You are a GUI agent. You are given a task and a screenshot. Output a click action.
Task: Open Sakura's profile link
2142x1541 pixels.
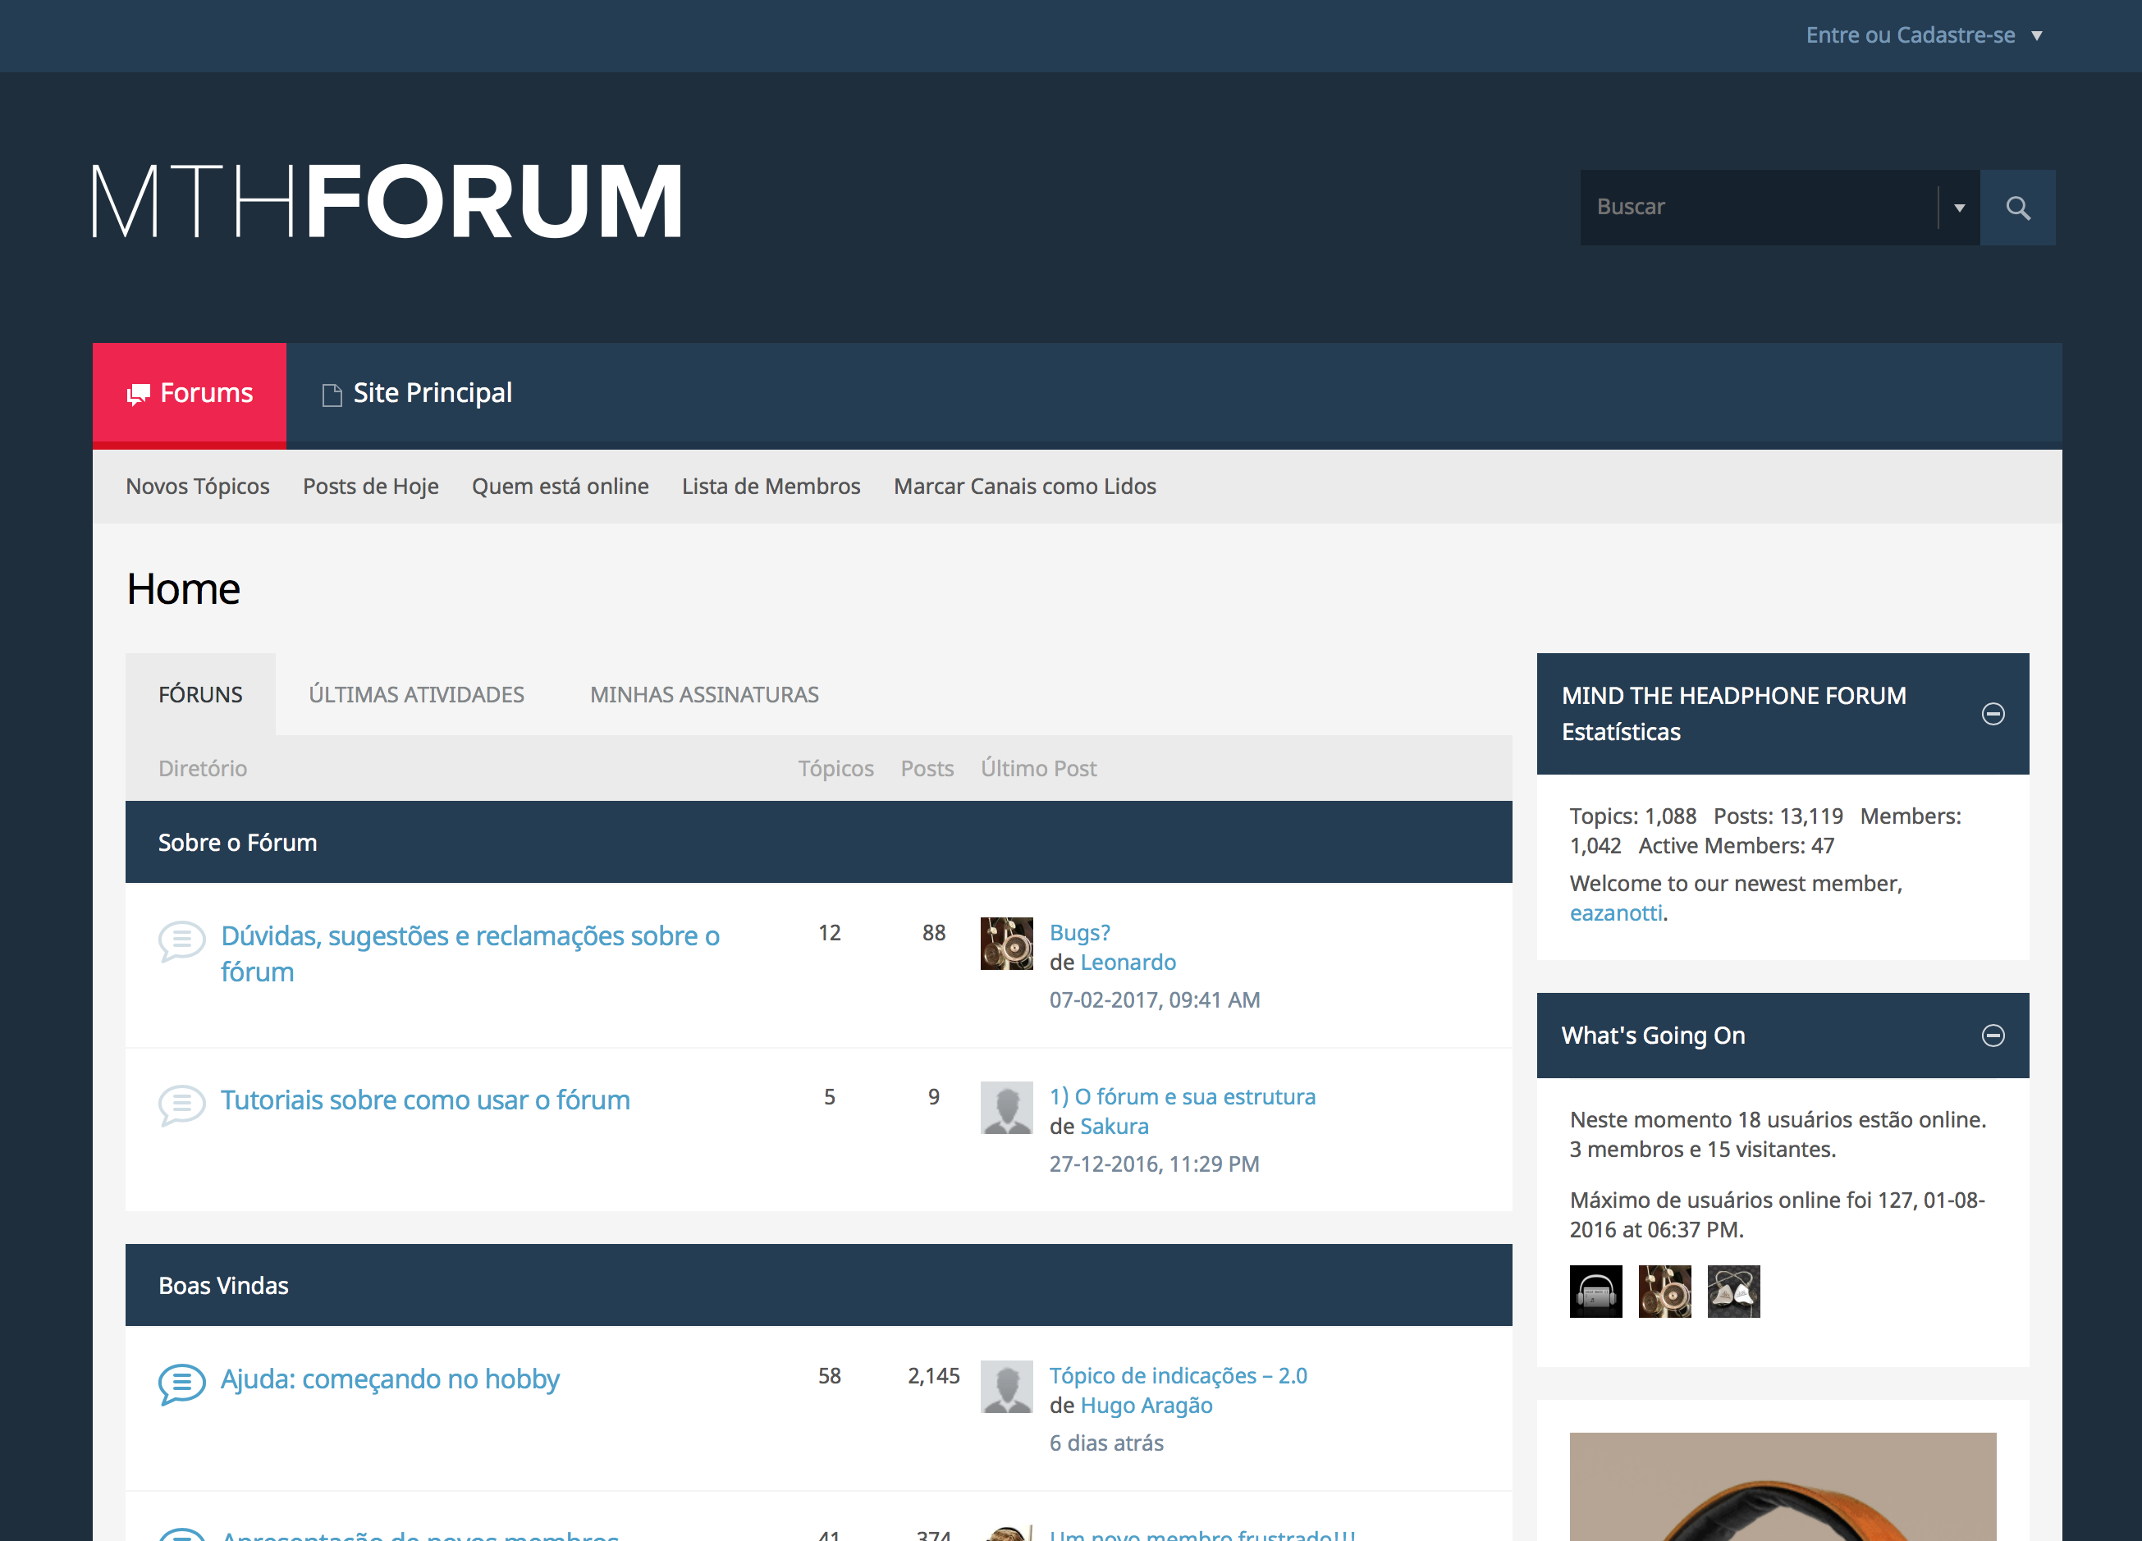pos(1114,1127)
